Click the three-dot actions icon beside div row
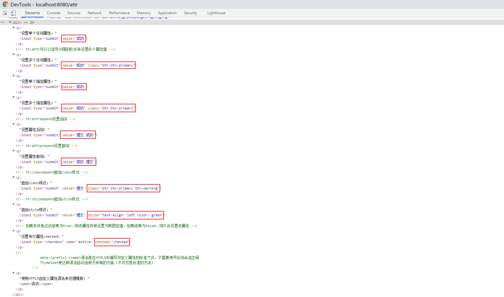The height and width of the screenshot is (297, 504). [x=3, y=22]
